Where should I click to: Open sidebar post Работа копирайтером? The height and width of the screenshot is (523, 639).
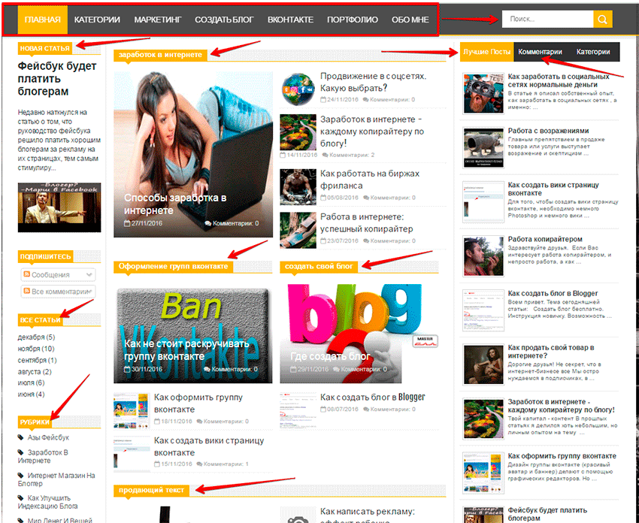coord(545,239)
